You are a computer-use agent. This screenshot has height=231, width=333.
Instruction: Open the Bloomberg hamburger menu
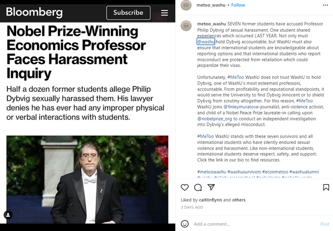(x=164, y=12)
